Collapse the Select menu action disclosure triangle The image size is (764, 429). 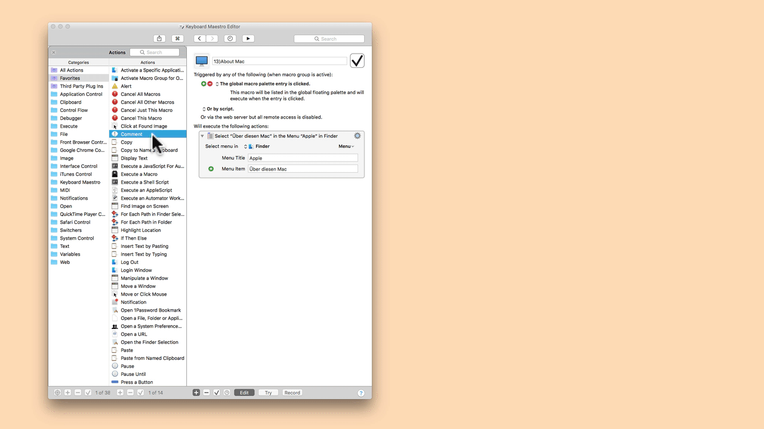click(x=202, y=136)
